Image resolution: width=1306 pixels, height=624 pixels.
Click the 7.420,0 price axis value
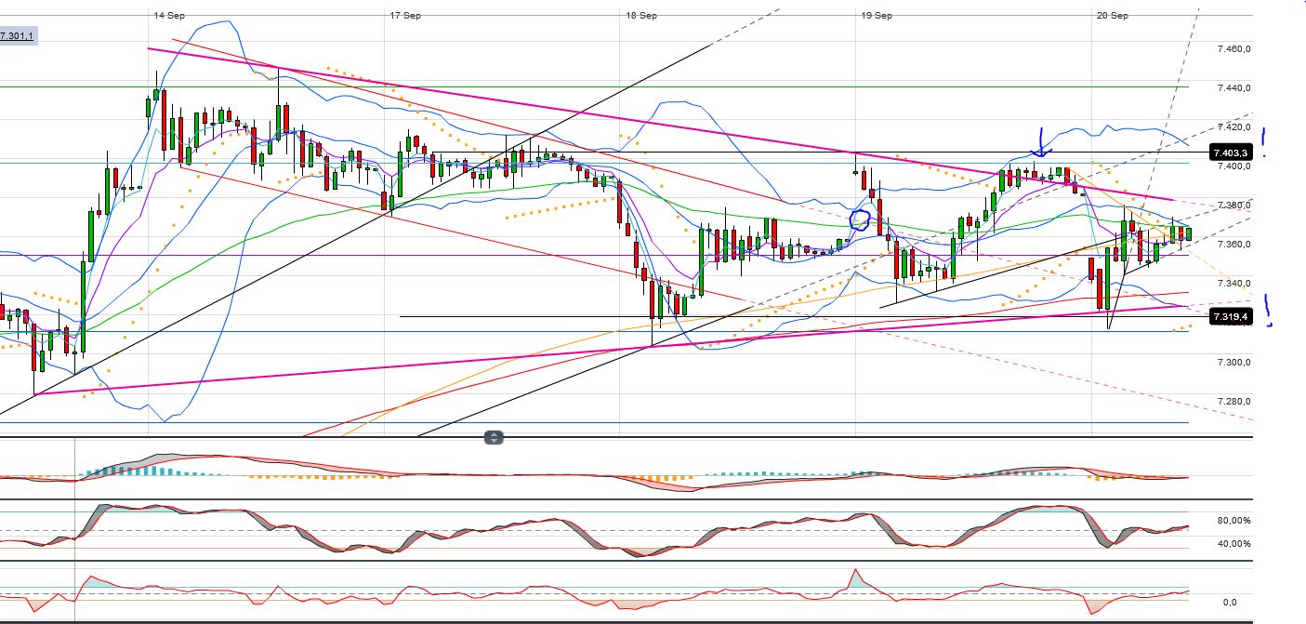pos(1233,127)
